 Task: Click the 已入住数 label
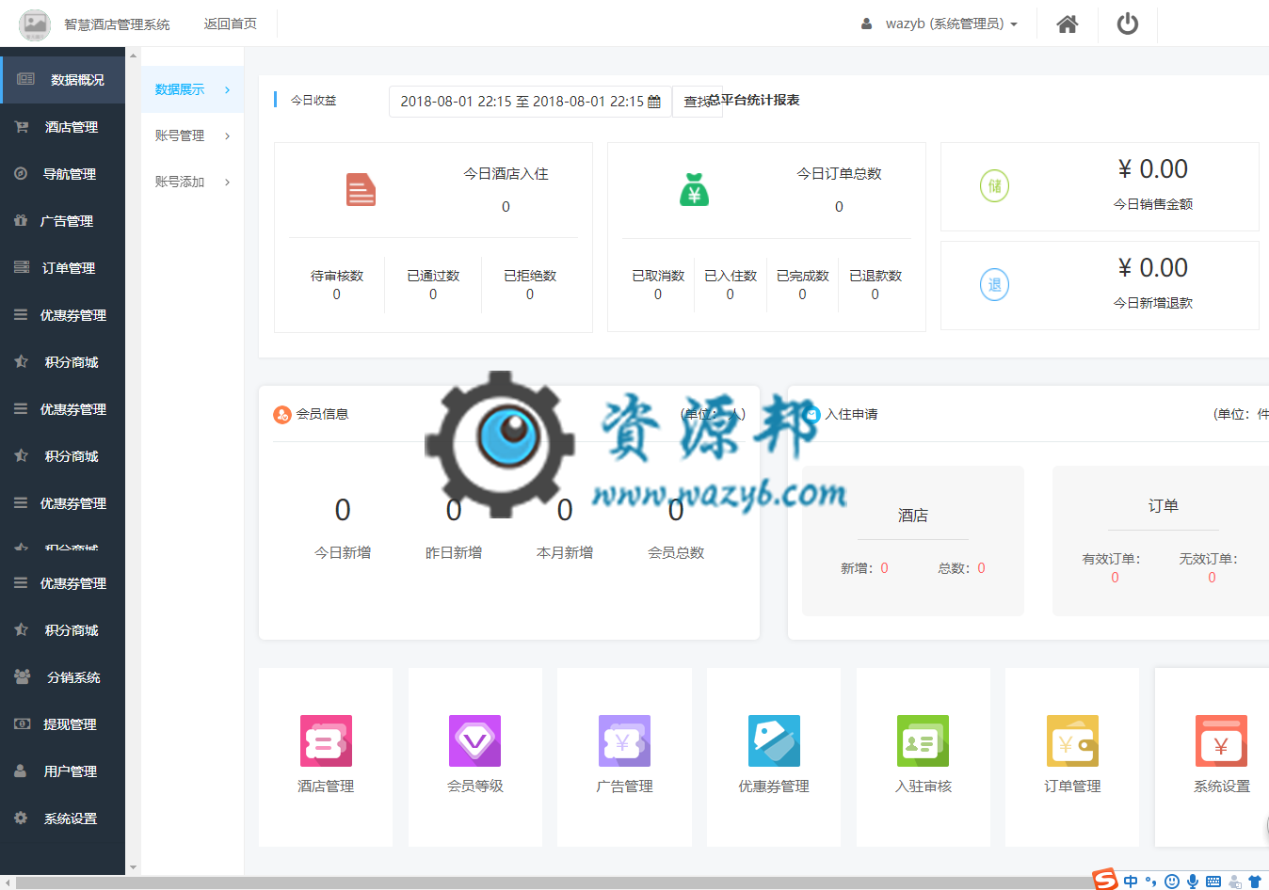tap(731, 276)
